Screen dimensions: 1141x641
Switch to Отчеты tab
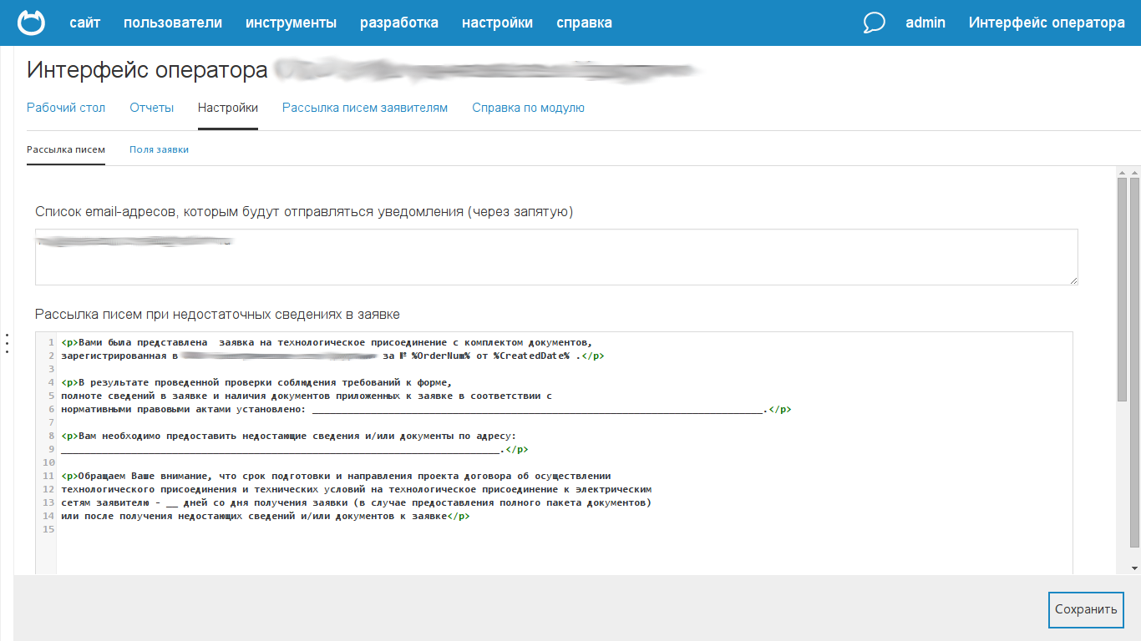[x=152, y=108]
